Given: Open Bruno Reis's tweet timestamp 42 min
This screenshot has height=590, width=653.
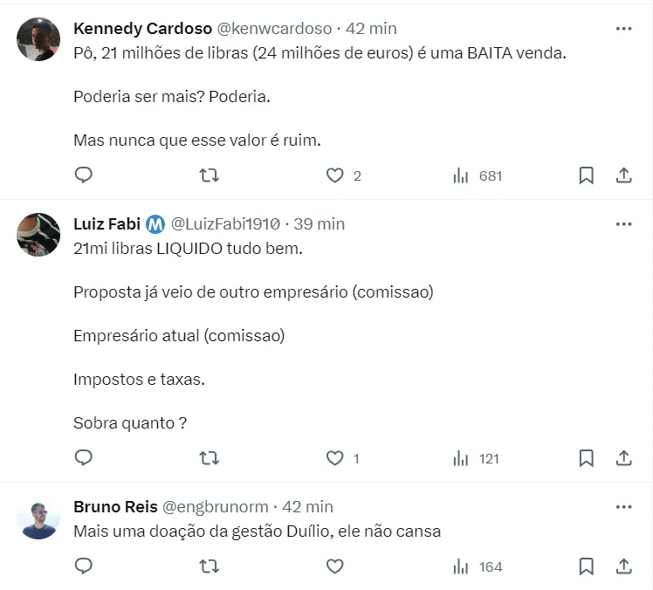Looking at the screenshot, I should point(307,506).
